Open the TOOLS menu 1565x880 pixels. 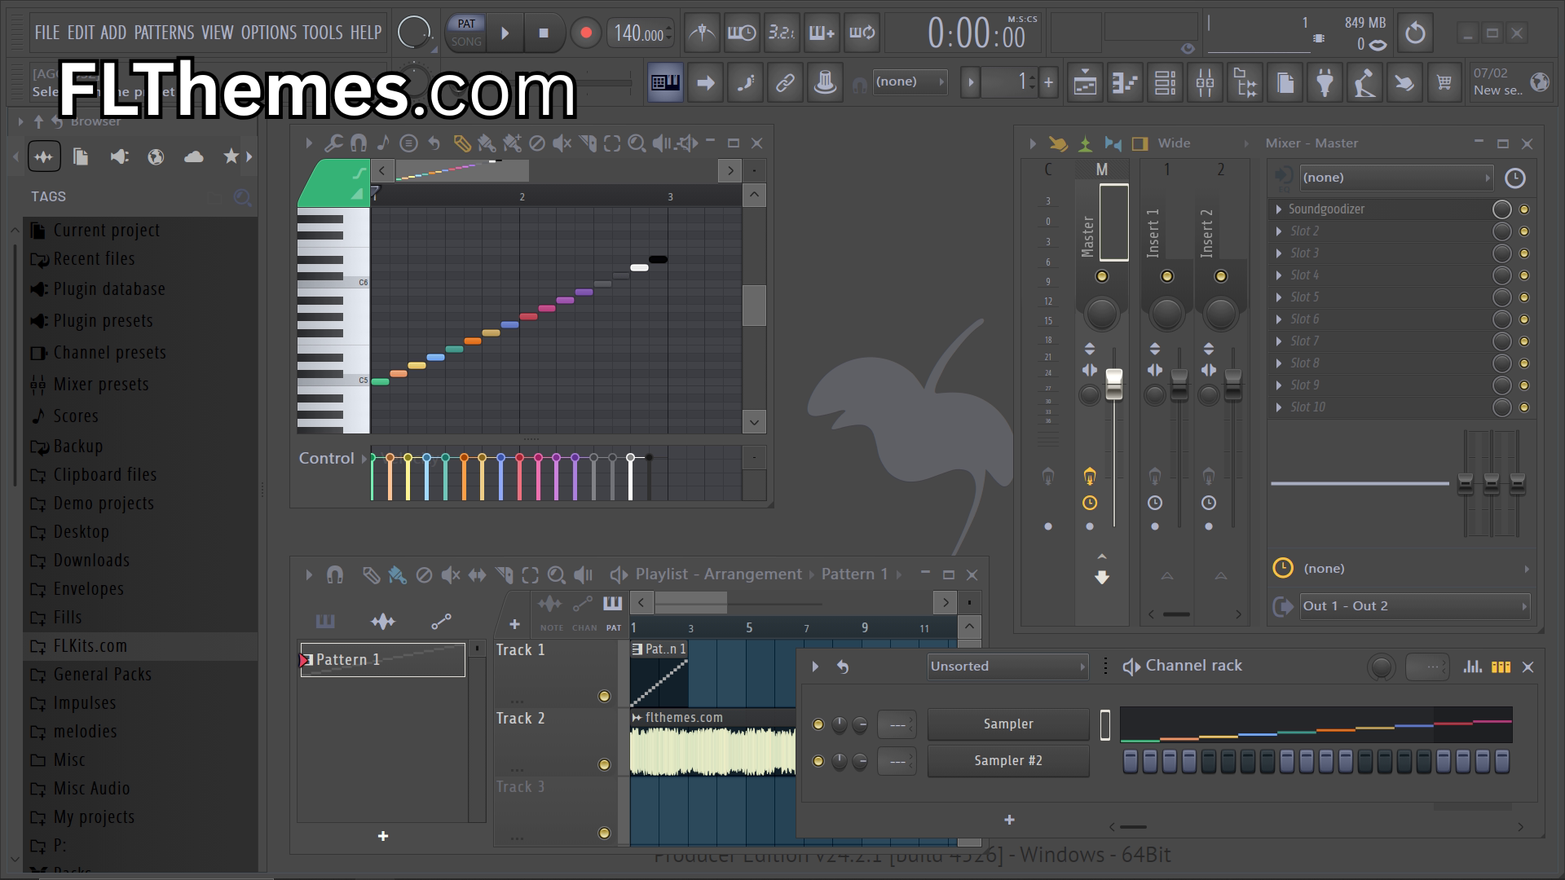click(x=323, y=33)
